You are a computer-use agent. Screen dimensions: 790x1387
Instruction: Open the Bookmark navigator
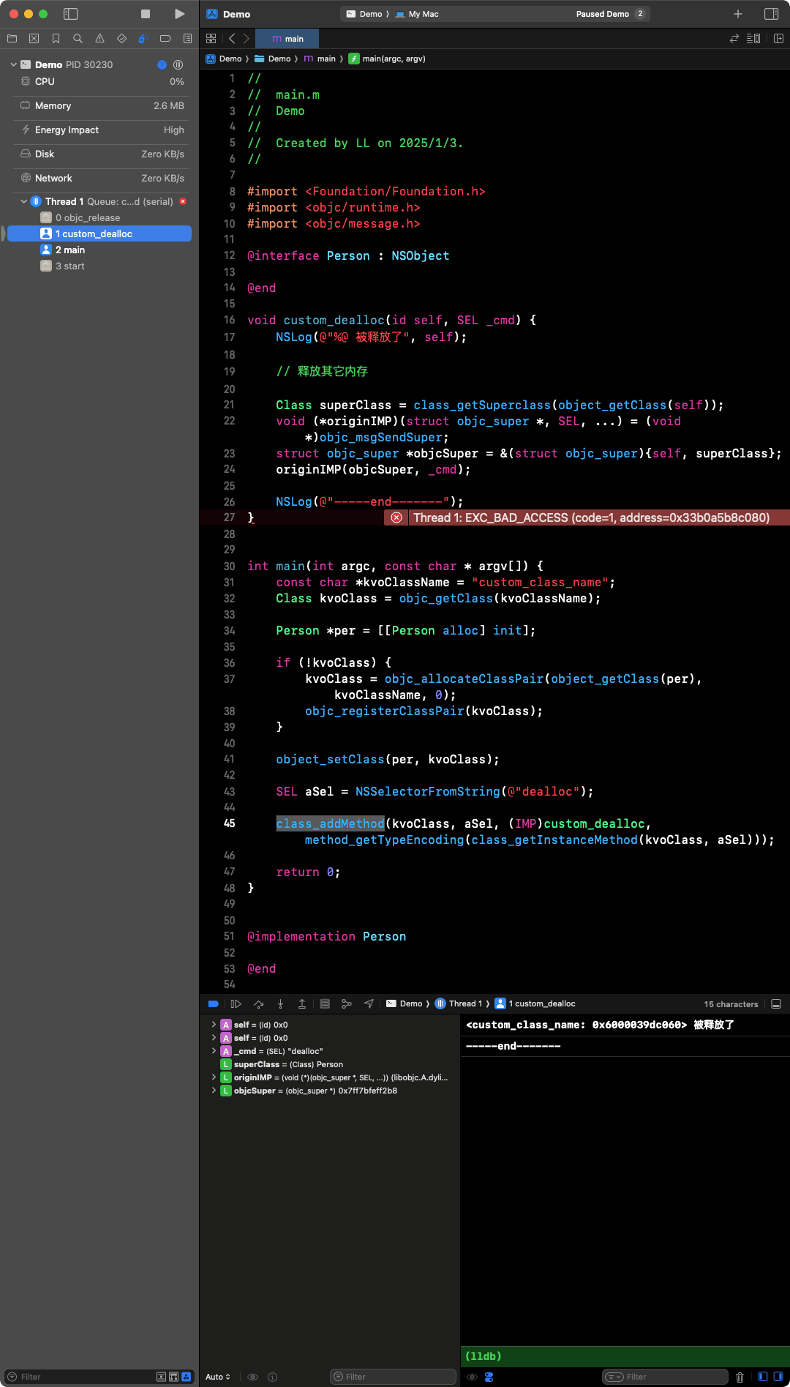click(56, 39)
